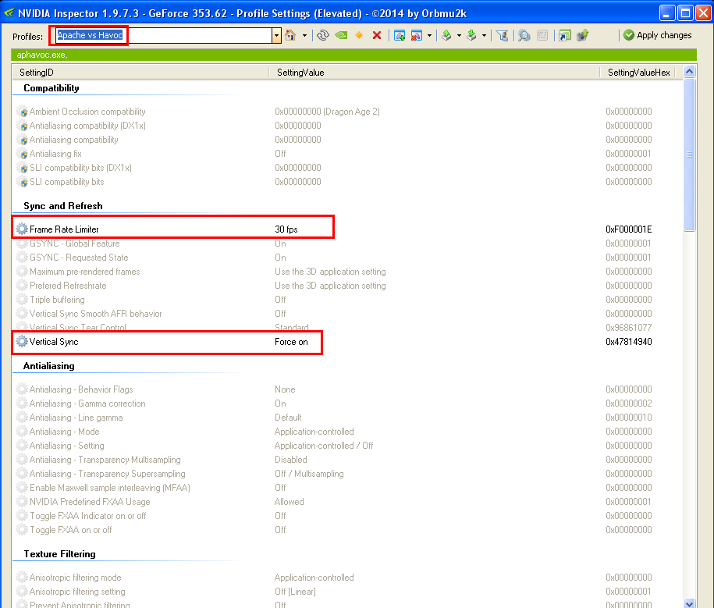Collapse the Compatibility group header

[51, 88]
